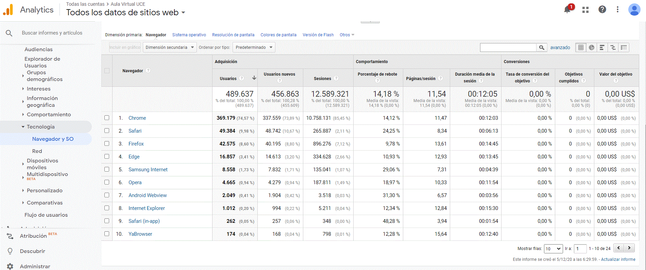Open the Samsung Internet browser link
The height and width of the screenshot is (270, 646).
pos(148,170)
